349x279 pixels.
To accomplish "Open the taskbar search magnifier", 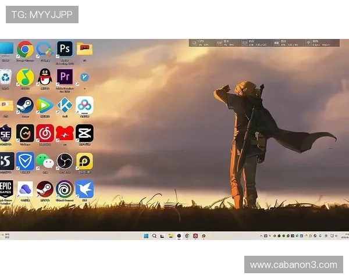I will pos(154,236).
